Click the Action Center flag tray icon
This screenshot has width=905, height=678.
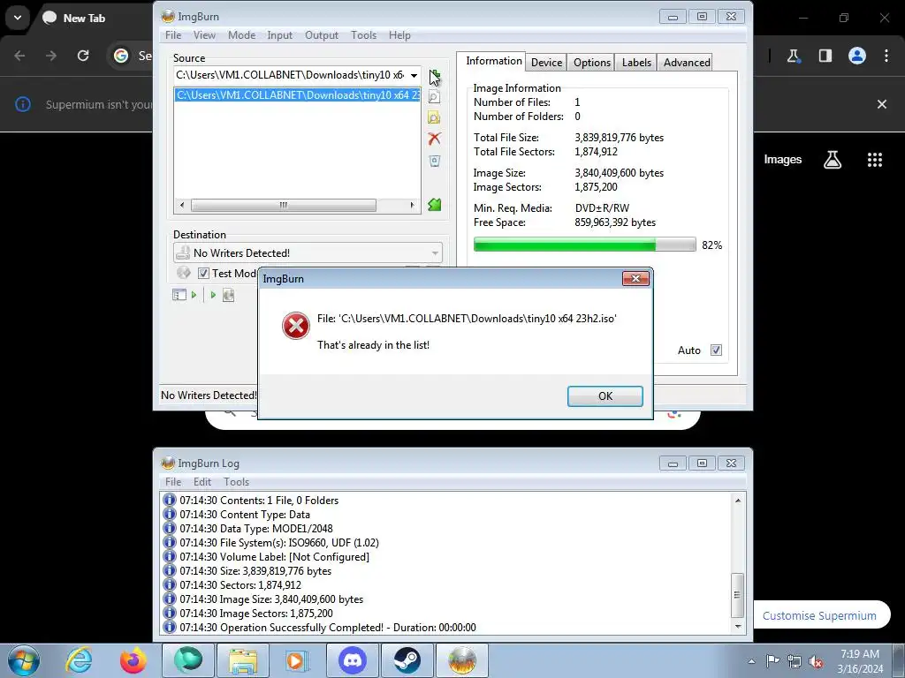772,661
